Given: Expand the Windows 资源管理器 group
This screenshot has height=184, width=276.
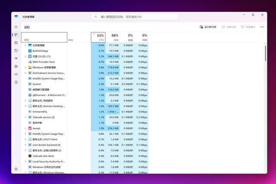Looking at the screenshot, I should coord(25,67).
